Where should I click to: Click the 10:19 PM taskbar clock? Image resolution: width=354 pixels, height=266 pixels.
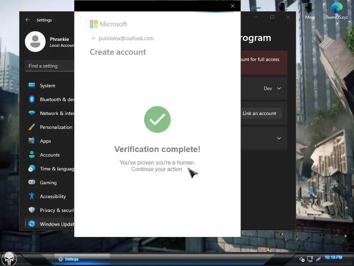coord(333,257)
